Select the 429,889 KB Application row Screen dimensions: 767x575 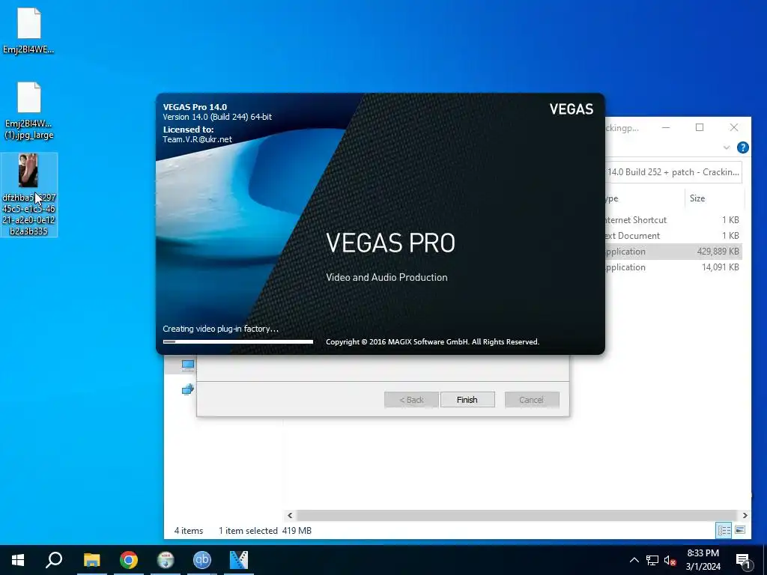[673, 252]
